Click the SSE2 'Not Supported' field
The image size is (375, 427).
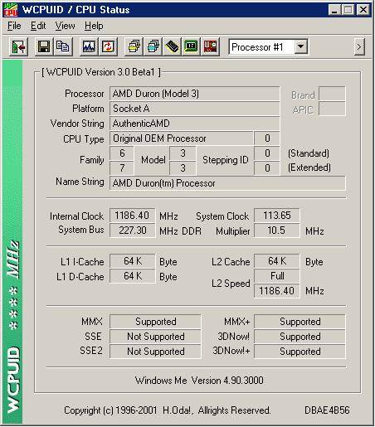click(x=155, y=352)
